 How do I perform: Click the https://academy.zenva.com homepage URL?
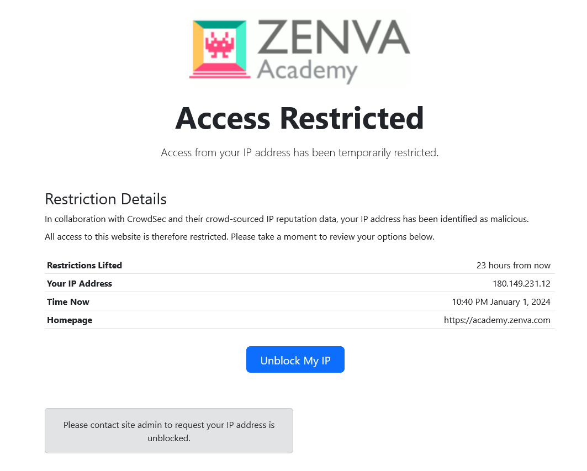(497, 320)
